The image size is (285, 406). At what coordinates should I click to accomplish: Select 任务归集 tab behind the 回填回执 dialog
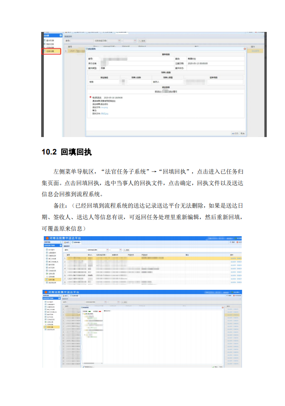[75, 295]
